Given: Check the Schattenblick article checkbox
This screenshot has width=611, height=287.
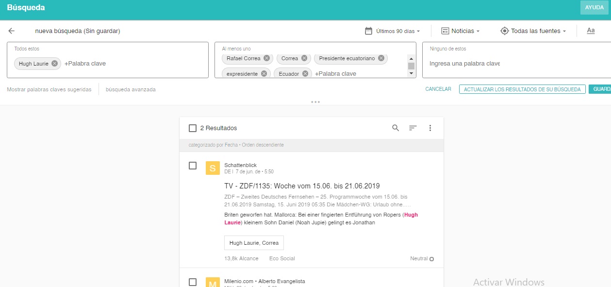Looking at the screenshot, I should [x=193, y=166].
